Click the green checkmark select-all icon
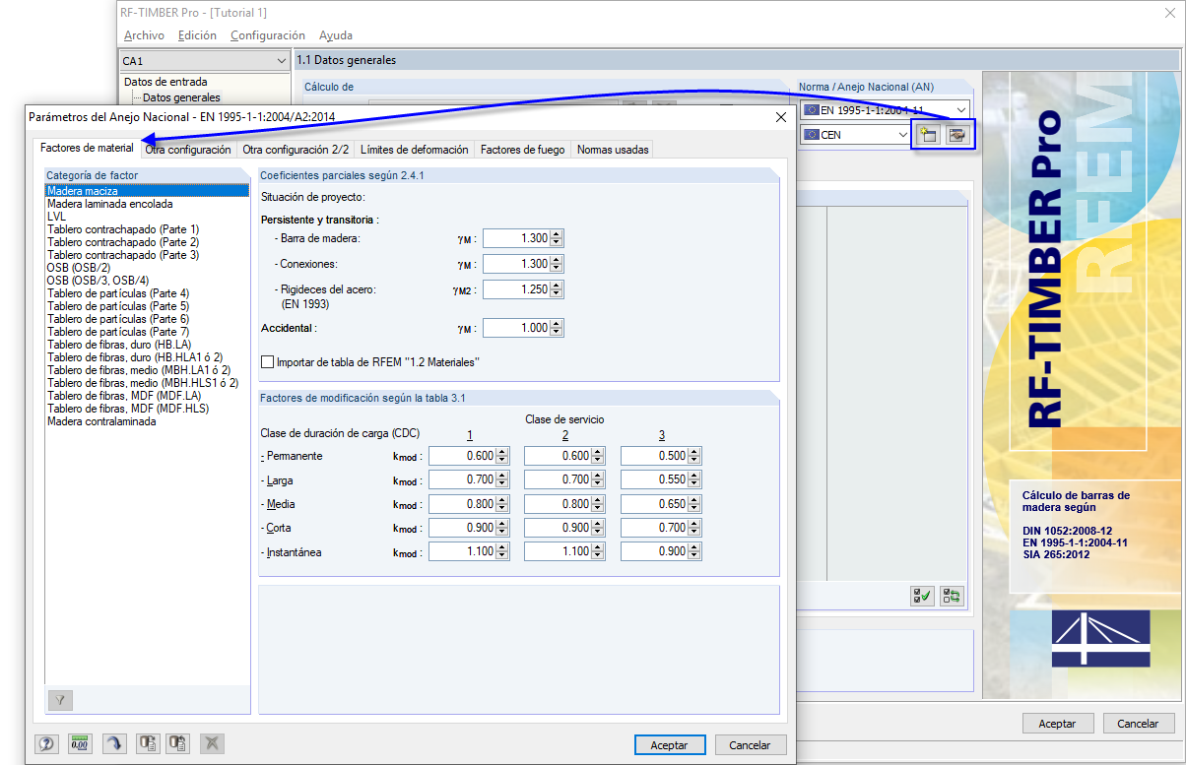The height and width of the screenshot is (765, 1186). [922, 596]
